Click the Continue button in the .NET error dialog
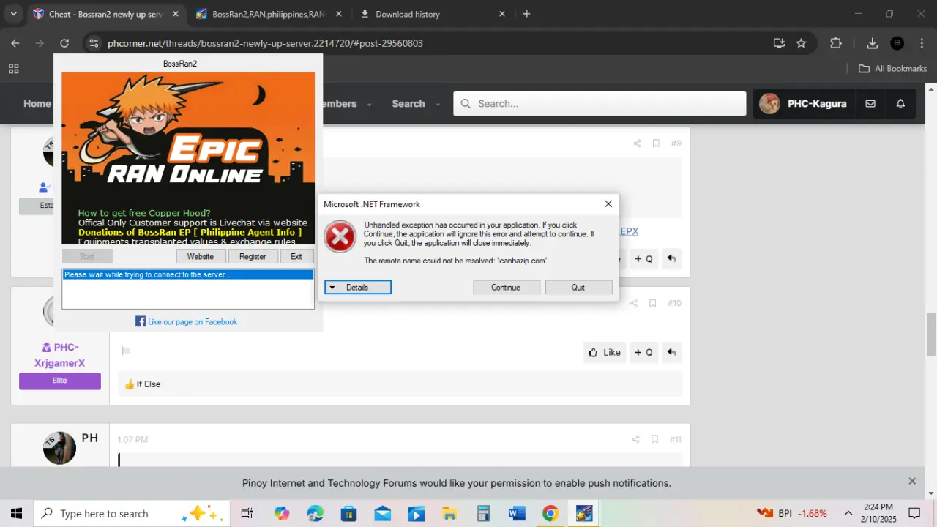The width and height of the screenshot is (937, 527). (506, 287)
